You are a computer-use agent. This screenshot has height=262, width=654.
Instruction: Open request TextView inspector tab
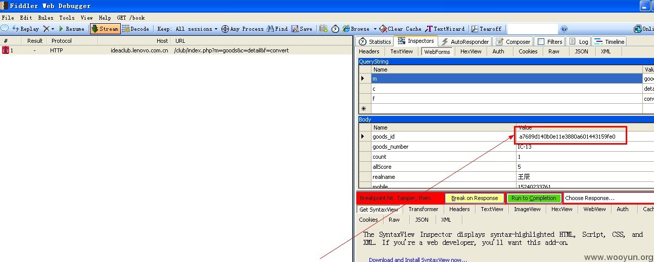401,51
